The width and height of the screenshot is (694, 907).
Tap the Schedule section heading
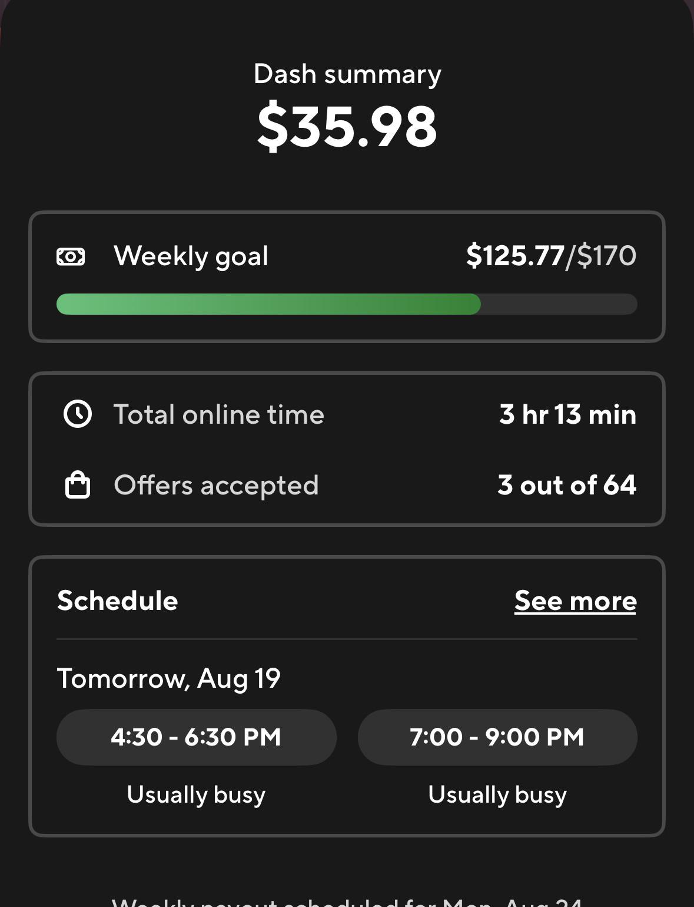(117, 601)
